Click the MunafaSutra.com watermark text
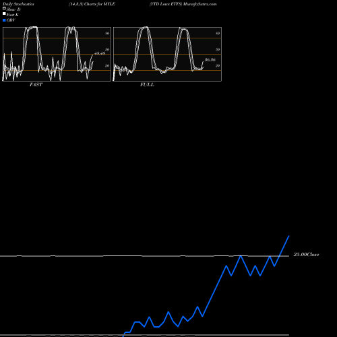 point(200,4)
